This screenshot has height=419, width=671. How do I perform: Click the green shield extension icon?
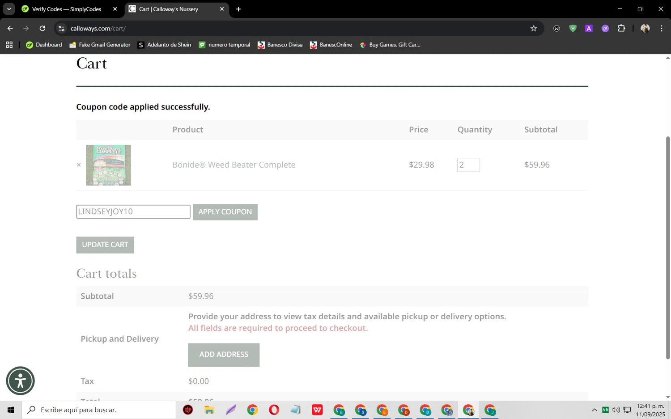[x=573, y=28]
